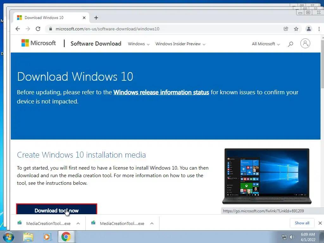Screen dimensions: 324x243
Task: Open Chrome's three-dot menu
Action: click(319, 29)
